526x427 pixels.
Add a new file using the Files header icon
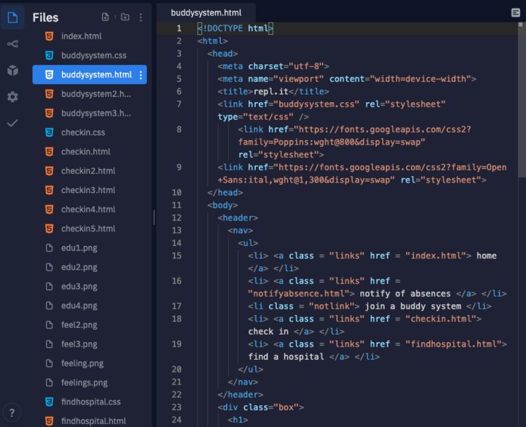click(x=105, y=17)
